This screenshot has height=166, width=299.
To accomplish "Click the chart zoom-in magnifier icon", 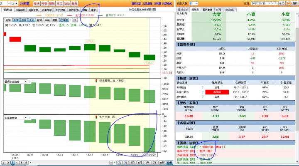I will pos(125,163).
